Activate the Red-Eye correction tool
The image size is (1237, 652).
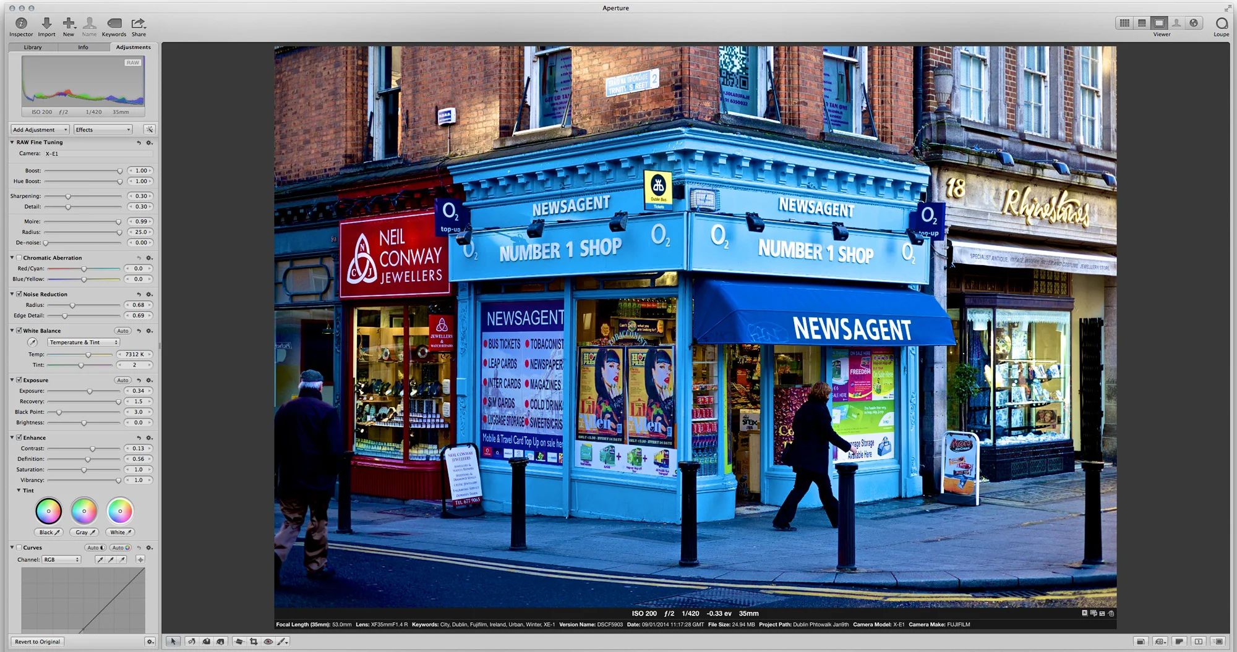[x=268, y=641]
